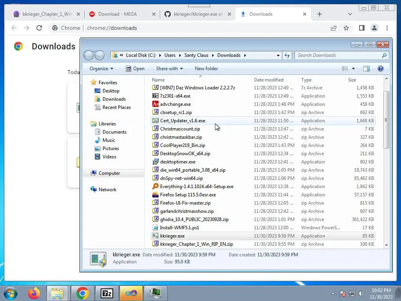Sort by Type column header
The image size is (401, 301).
click(322, 80)
